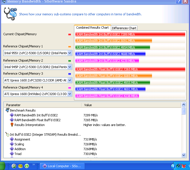
Task: Click the green phone icon in the system tray
Action: click(179, 166)
